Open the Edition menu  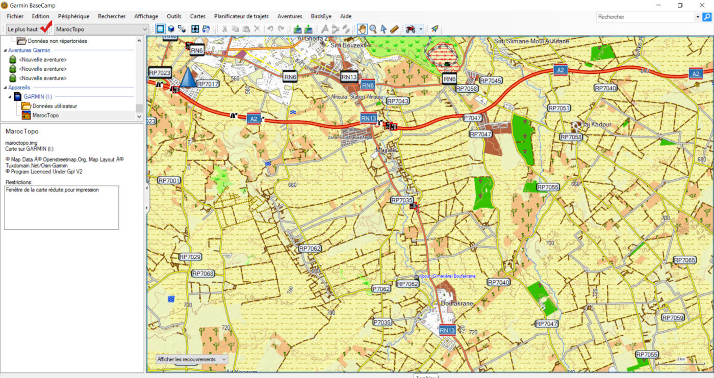click(41, 16)
